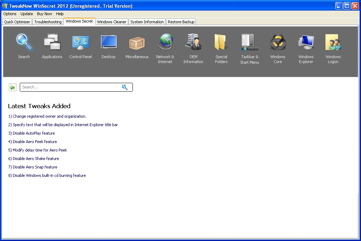361x241 pixels.
Task: Open the Update menu
Action: click(27, 14)
